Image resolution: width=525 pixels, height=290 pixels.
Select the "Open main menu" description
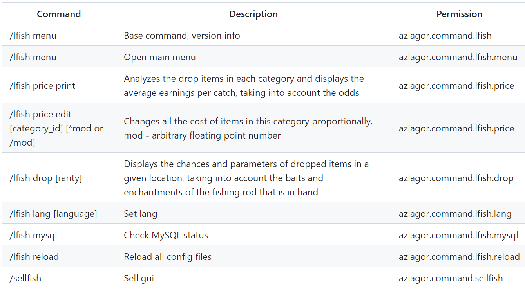tap(160, 57)
